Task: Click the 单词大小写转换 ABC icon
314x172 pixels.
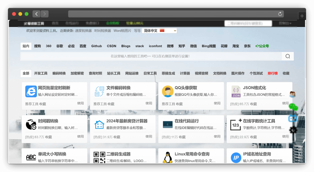Action: tap(31, 158)
